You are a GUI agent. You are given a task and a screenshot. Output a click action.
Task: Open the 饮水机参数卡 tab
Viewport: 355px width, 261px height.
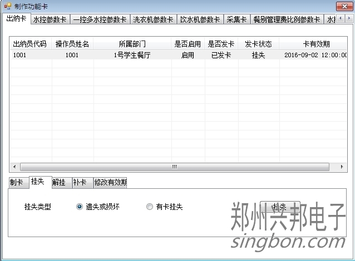(x=200, y=19)
